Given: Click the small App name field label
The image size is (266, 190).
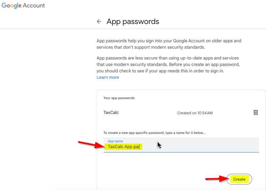Looking at the screenshot, I should click(115, 141).
